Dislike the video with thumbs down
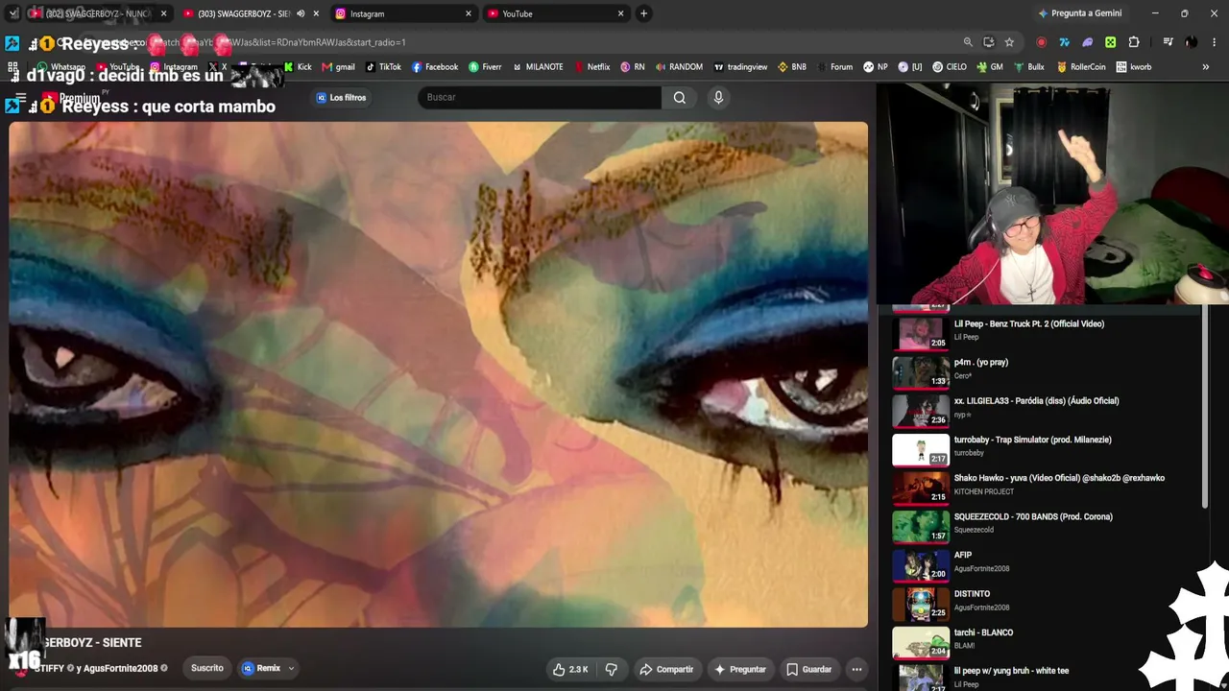This screenshot has height=691, width=1229. (x=611, y=669)
